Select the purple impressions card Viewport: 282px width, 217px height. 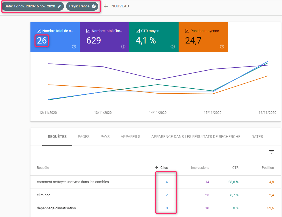pyautogui.click(x=105, y=37)
